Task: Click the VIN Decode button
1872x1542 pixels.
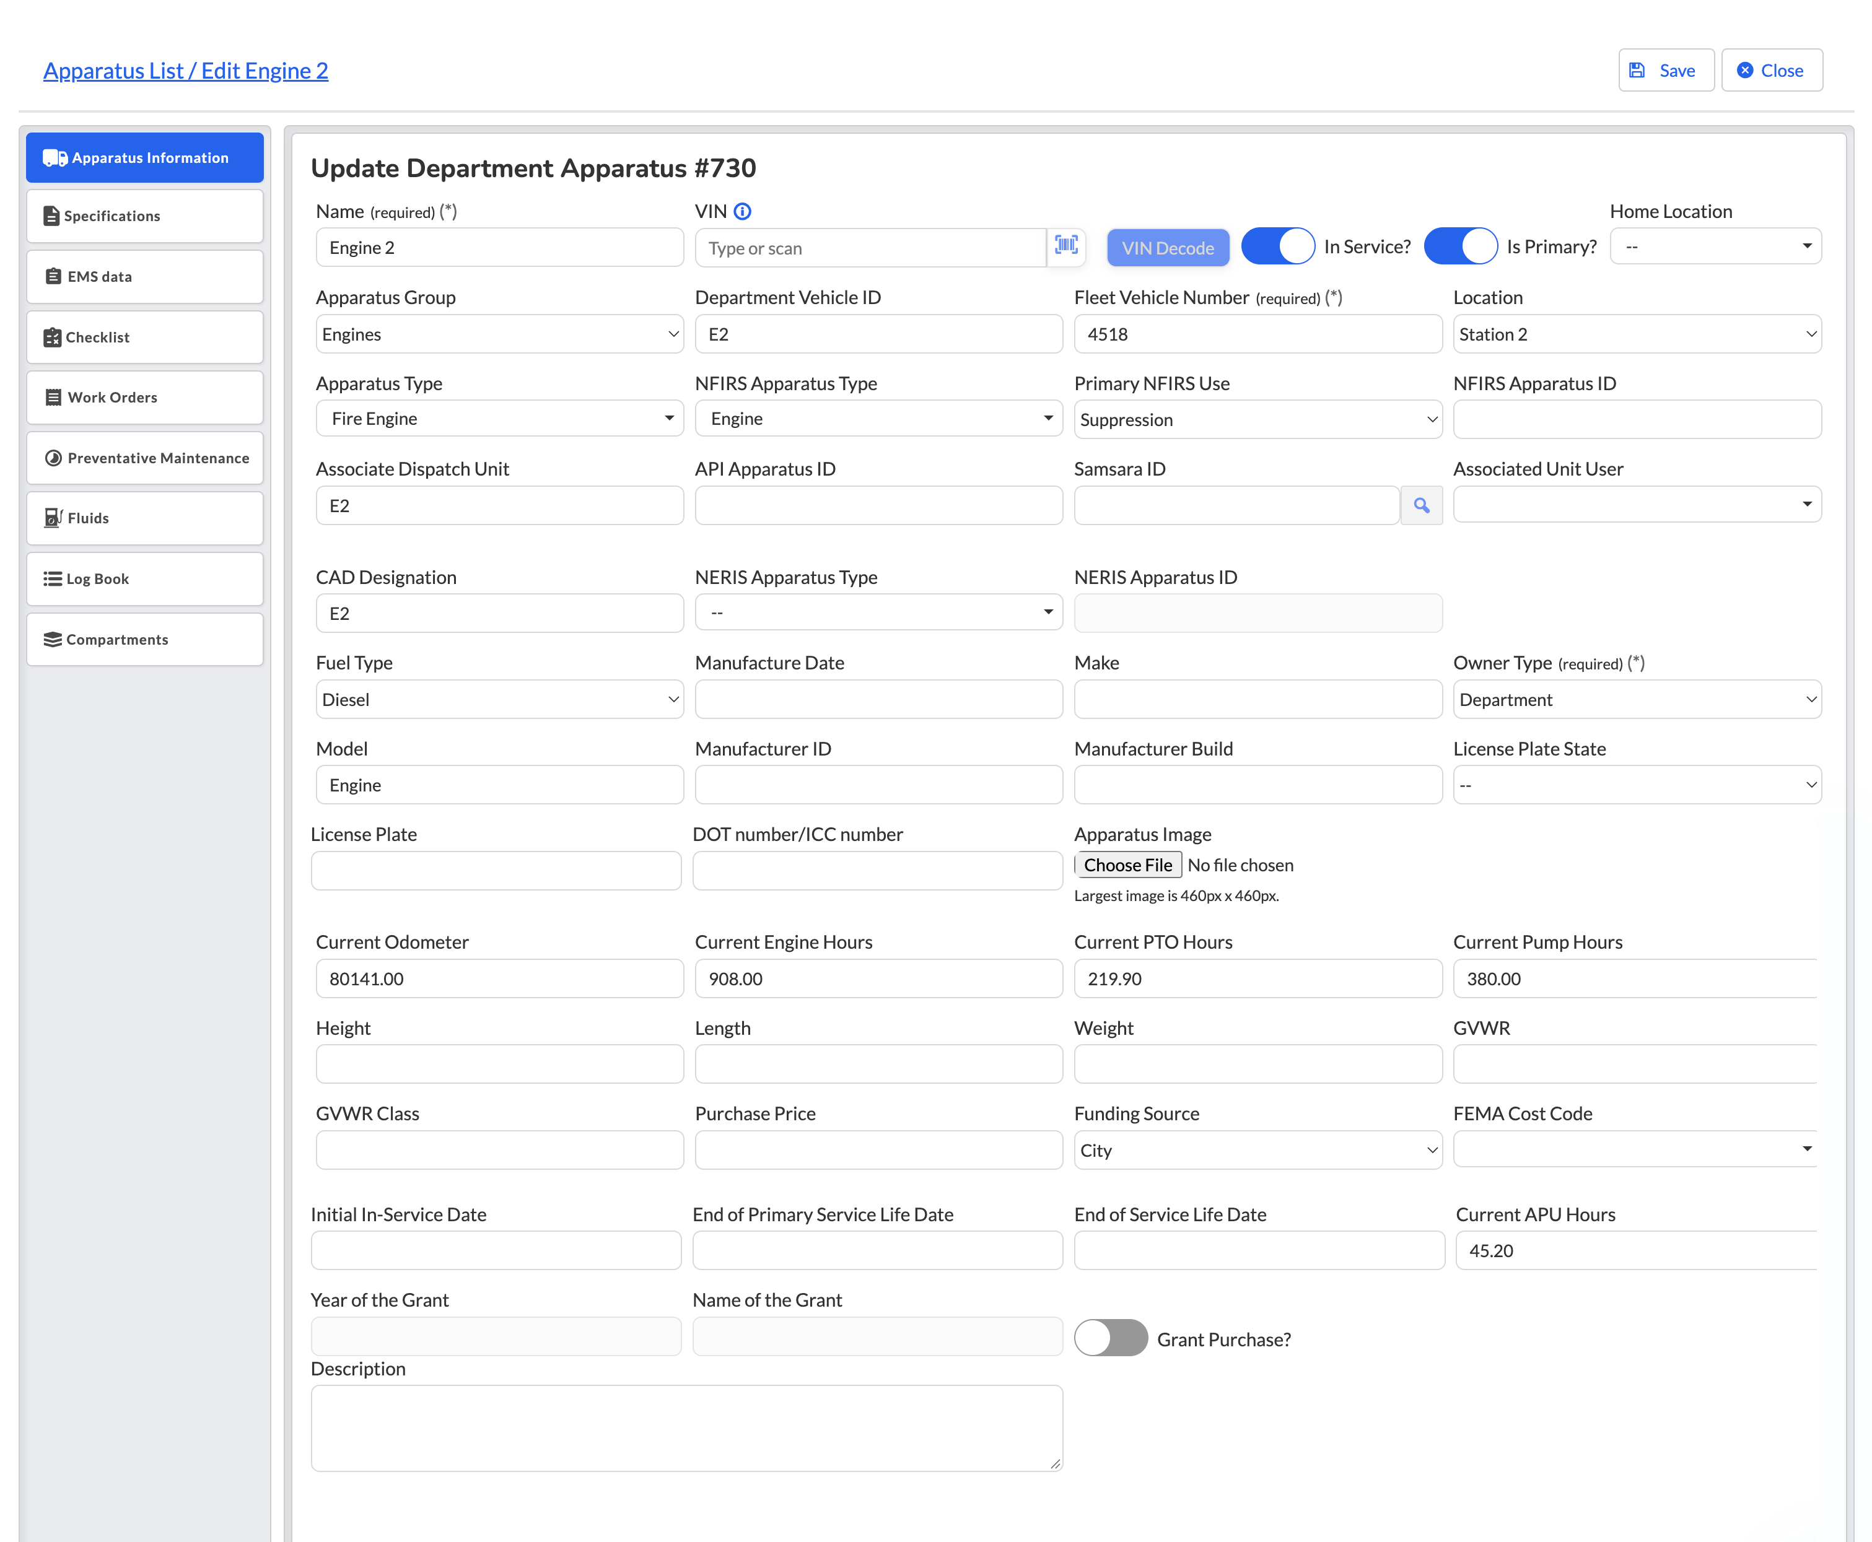Action: tap(1168, 248)
